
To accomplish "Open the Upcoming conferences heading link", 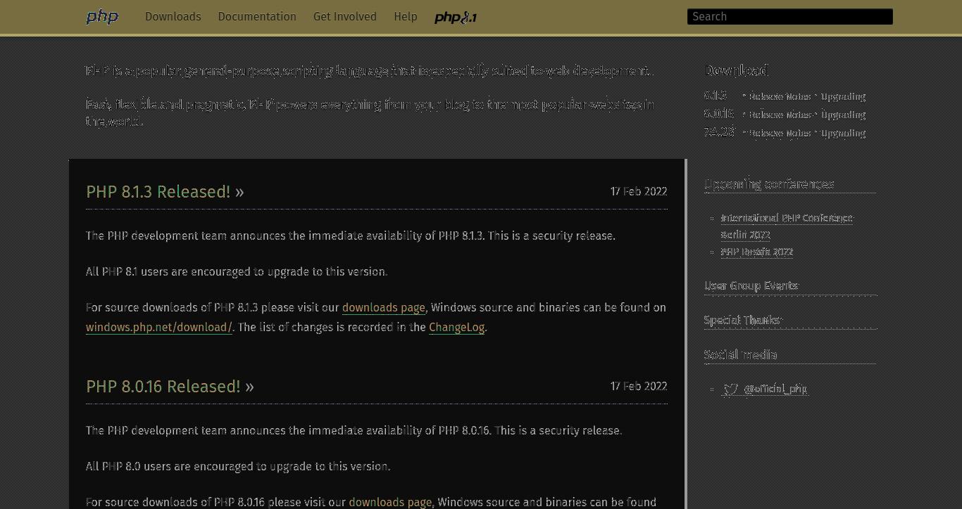I will [x=769, y=184].
